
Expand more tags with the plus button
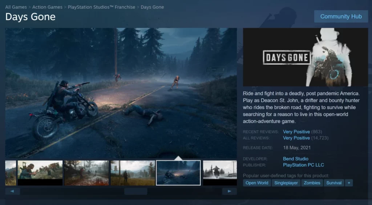[x=349, y=183]
